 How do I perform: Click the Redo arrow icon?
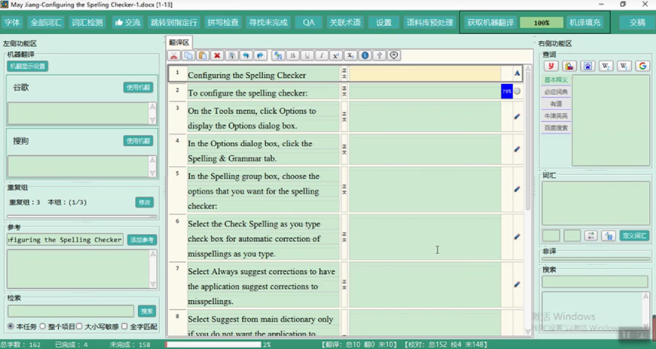point(260,56)
